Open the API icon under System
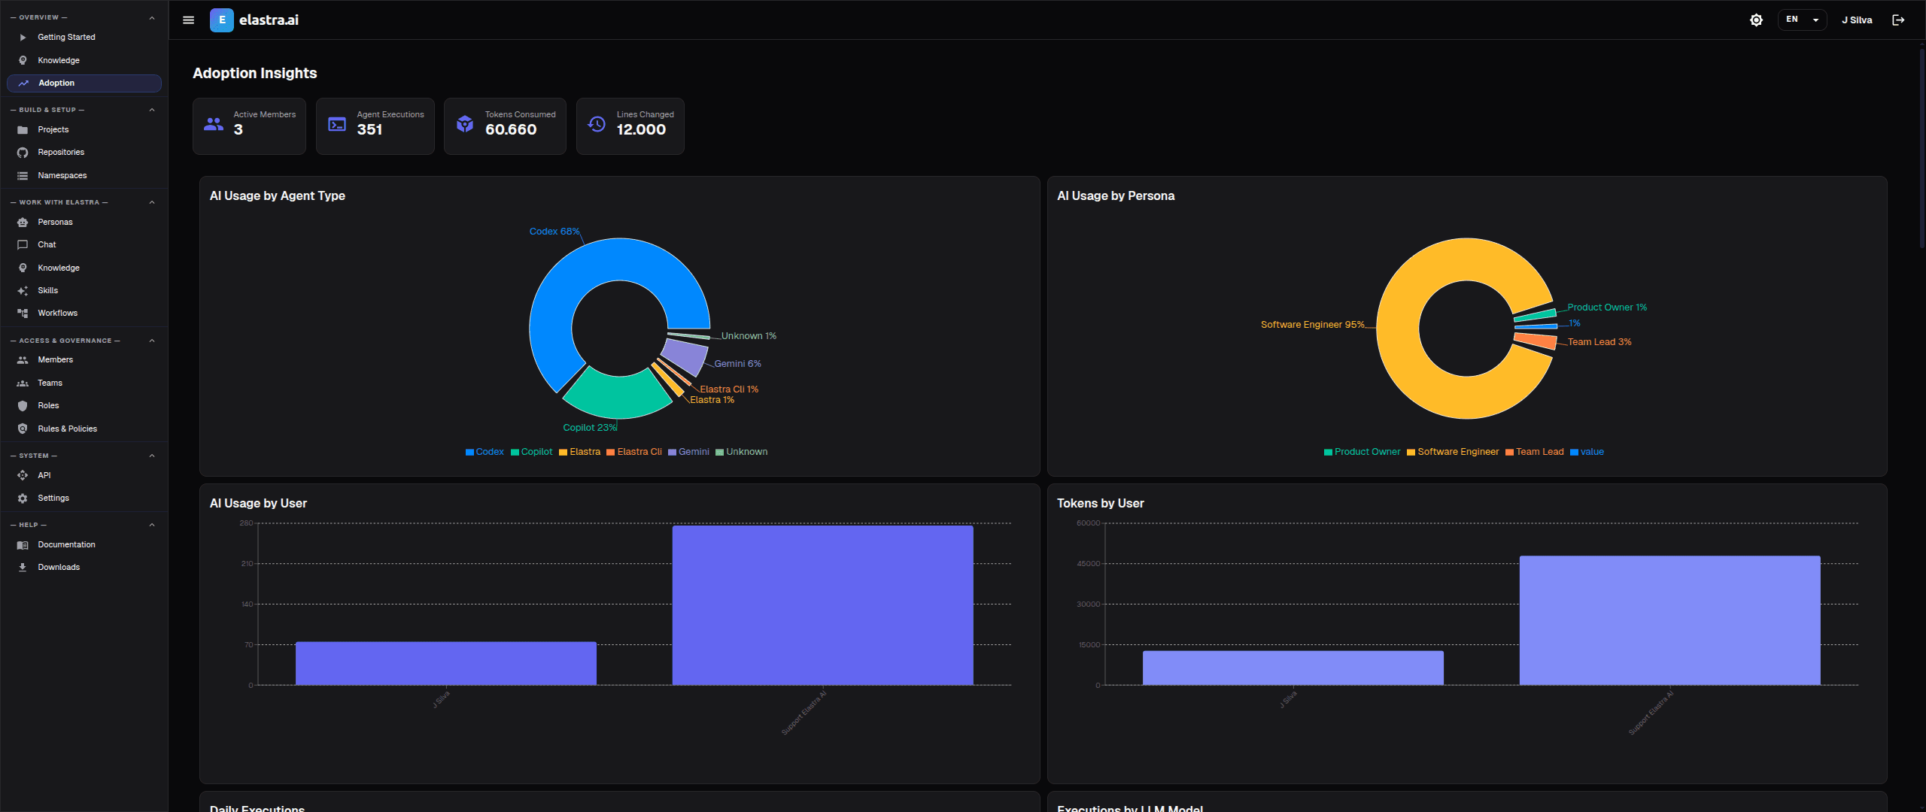The height and width of the screenshot is (812, 1926). click(x=23, y=475)
